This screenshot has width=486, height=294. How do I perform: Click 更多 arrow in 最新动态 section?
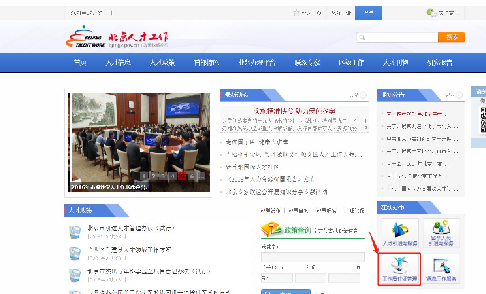click(363, 95)
